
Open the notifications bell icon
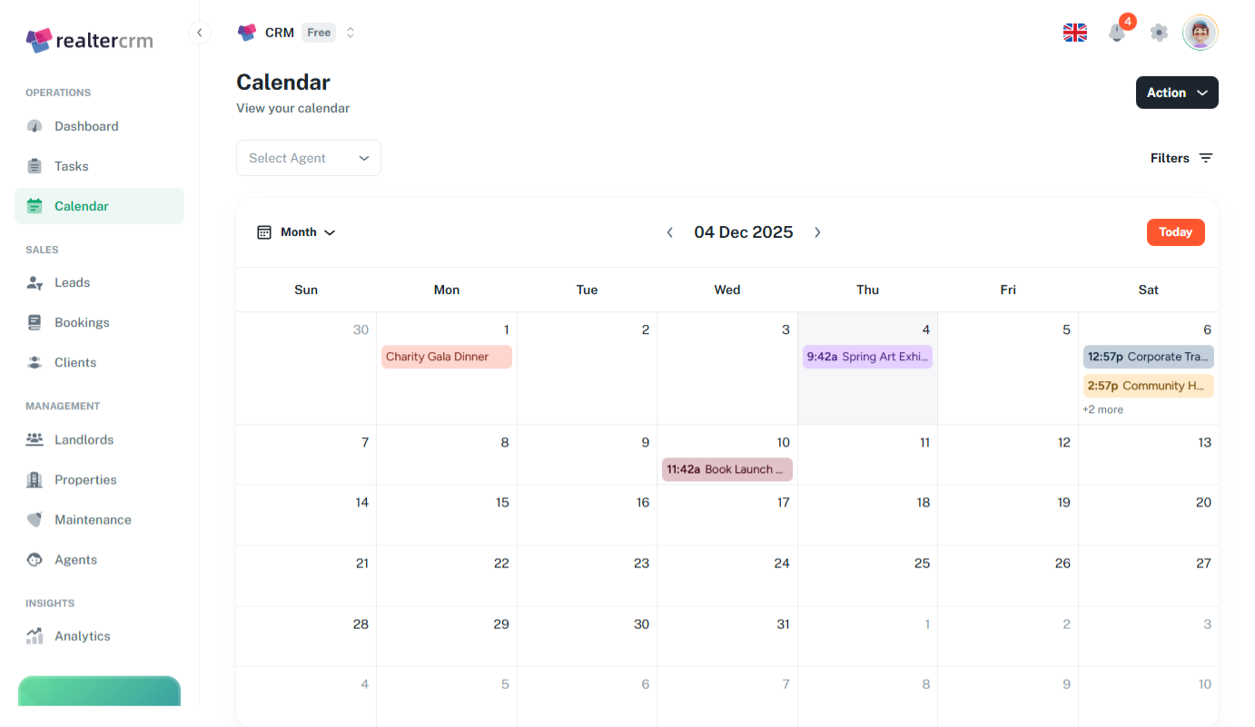click(x=1116, y=33)
